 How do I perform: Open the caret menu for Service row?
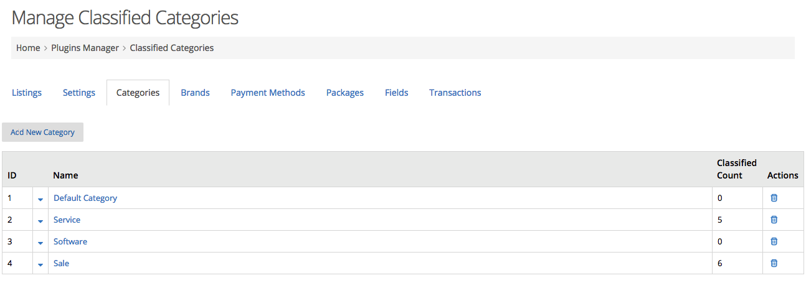[40, 221]
